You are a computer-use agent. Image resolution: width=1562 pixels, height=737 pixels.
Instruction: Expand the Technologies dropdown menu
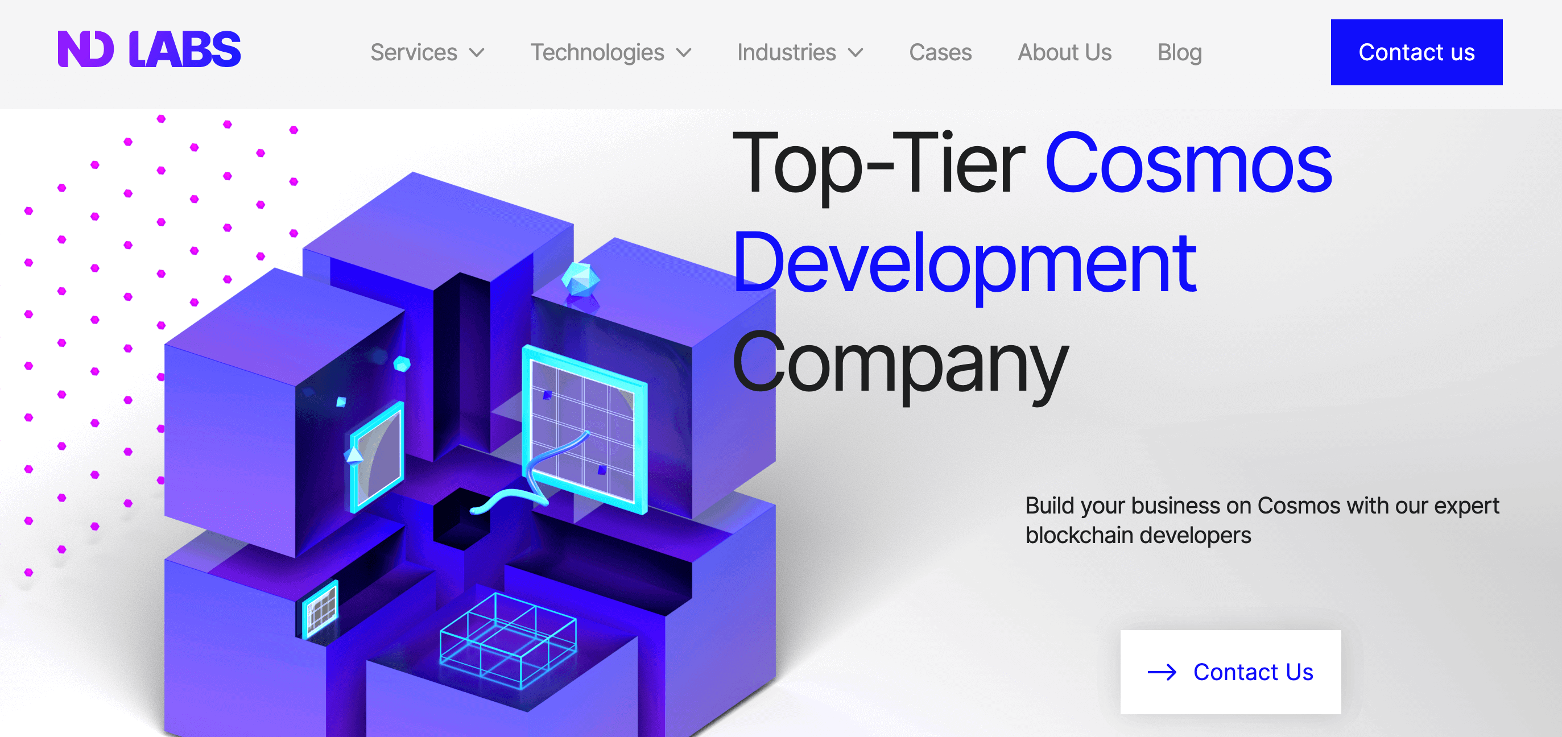pos(610,52)
